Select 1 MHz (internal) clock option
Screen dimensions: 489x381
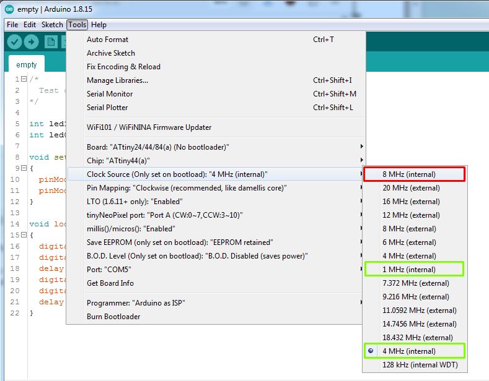[x=415, y=270]
